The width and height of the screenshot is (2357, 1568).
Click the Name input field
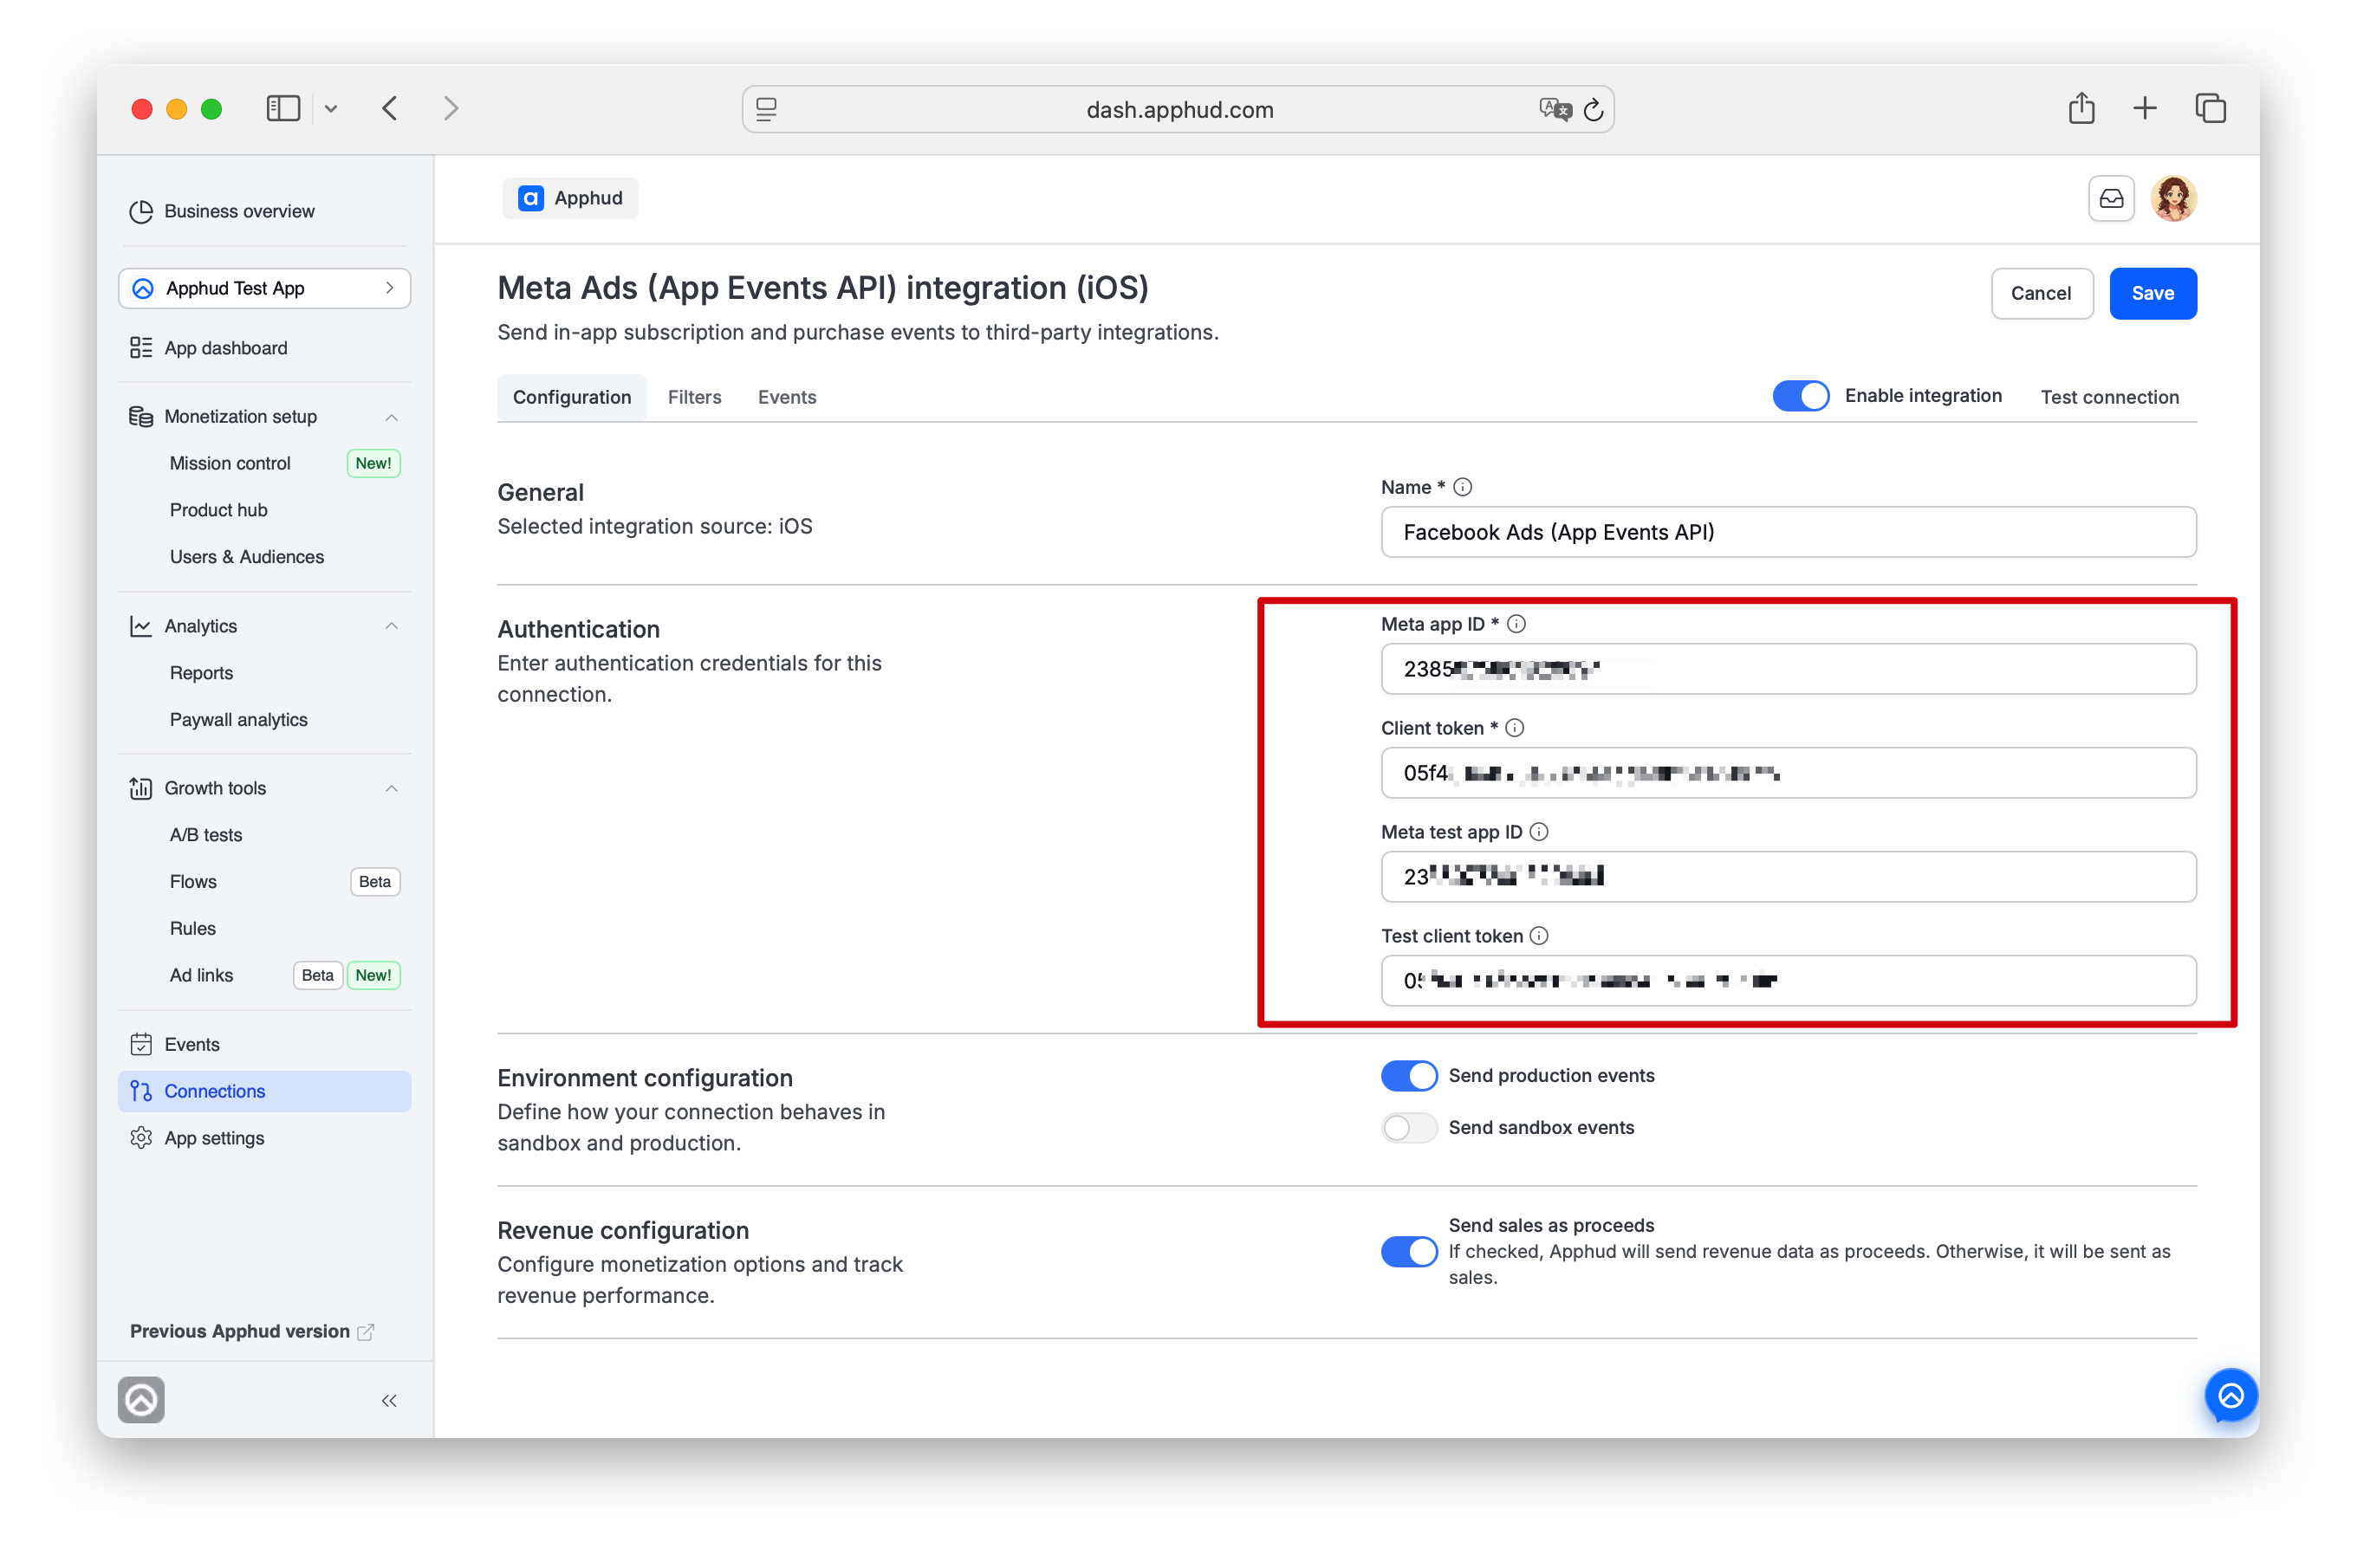(1788, 532)
